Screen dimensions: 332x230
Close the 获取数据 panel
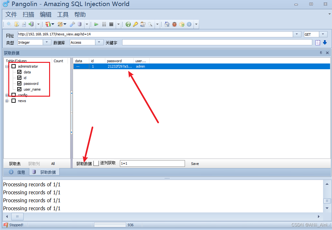327,53
